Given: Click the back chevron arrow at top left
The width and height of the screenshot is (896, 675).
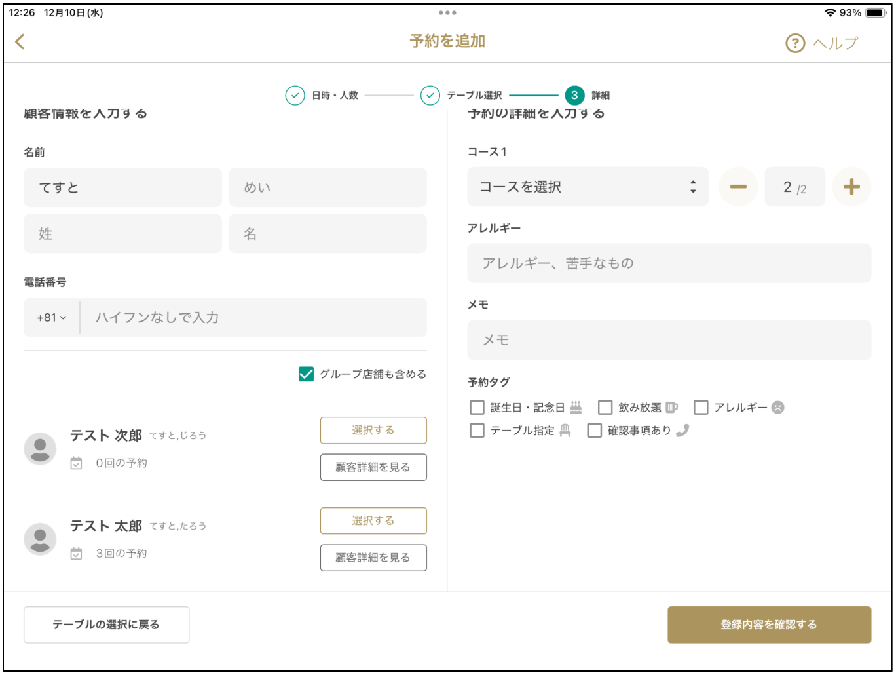Looking at the screenshot, I should click(x=20, y=41).
